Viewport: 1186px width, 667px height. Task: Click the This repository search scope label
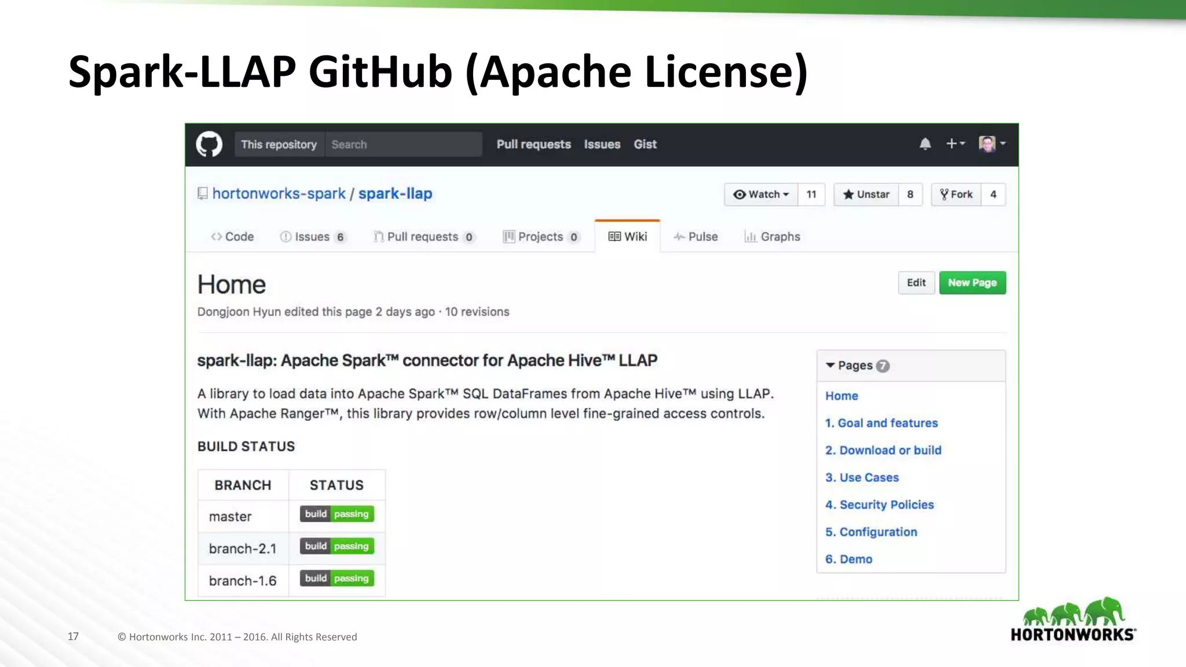[279, 144]
